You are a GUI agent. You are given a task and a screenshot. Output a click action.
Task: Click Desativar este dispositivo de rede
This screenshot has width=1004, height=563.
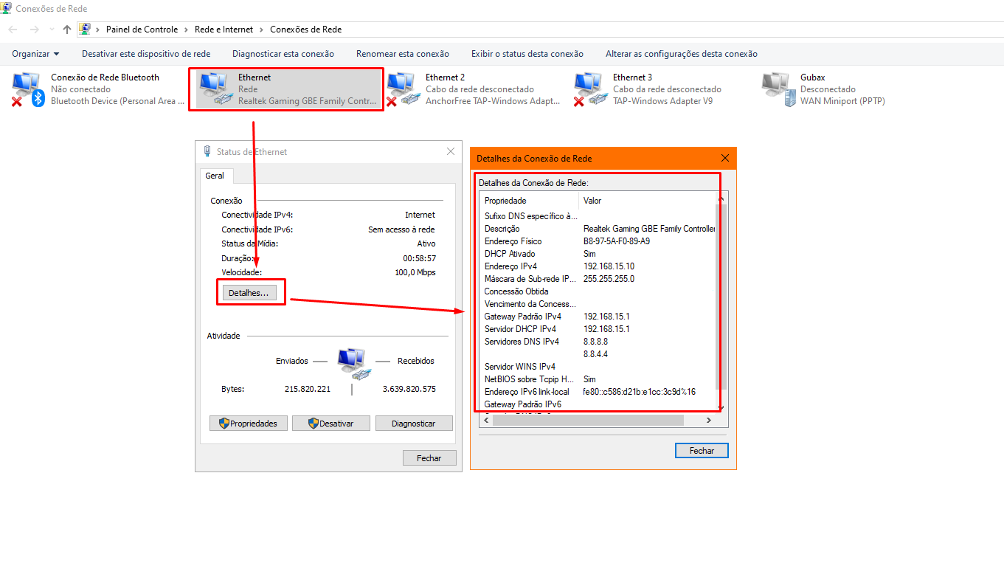pyautogui.click(x=146, y=54)
